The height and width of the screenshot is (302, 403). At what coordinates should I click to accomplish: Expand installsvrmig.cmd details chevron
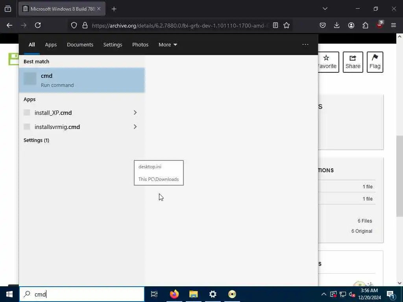tap(135, 127)
